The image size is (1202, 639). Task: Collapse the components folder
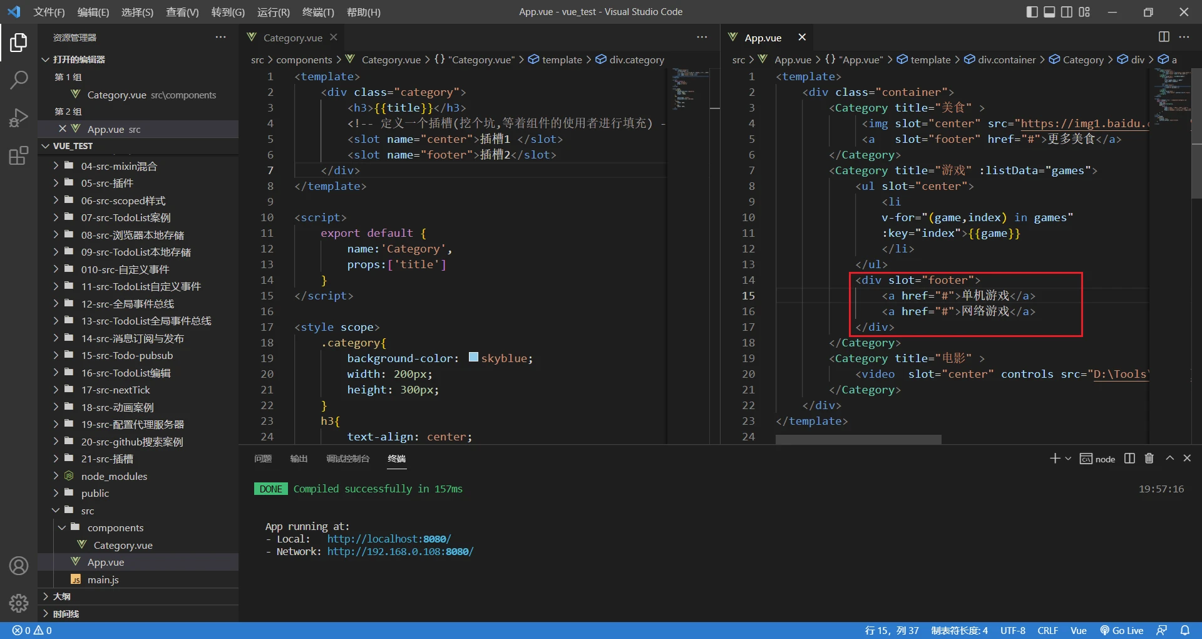(115, 528)
